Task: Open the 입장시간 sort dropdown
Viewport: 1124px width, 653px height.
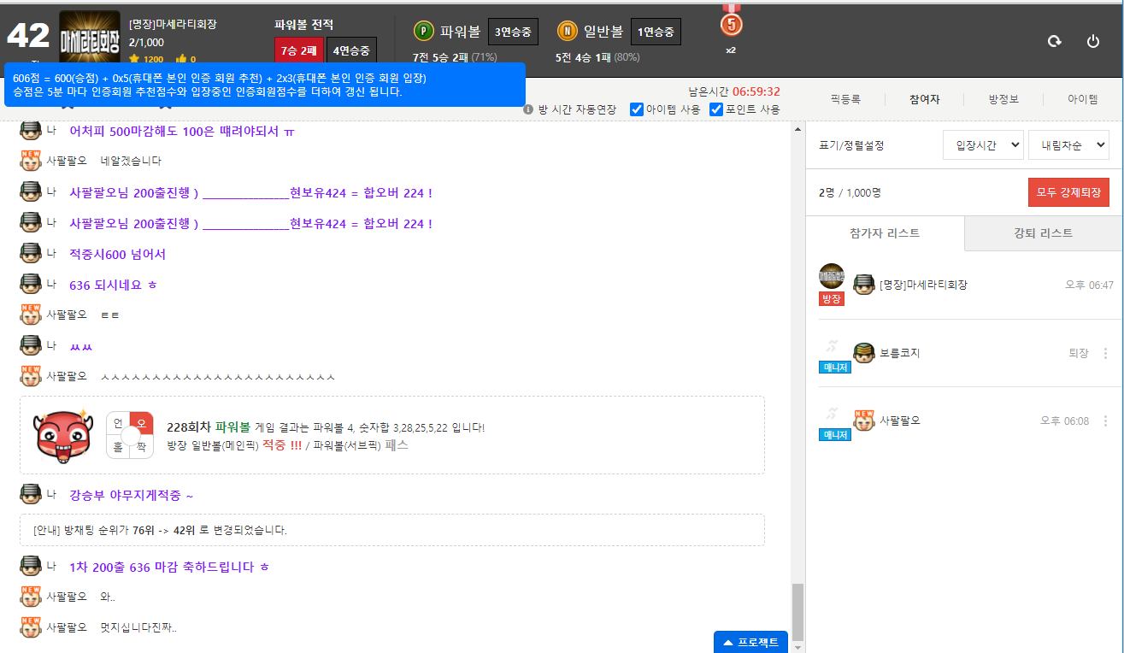Action: coord(983,145)
